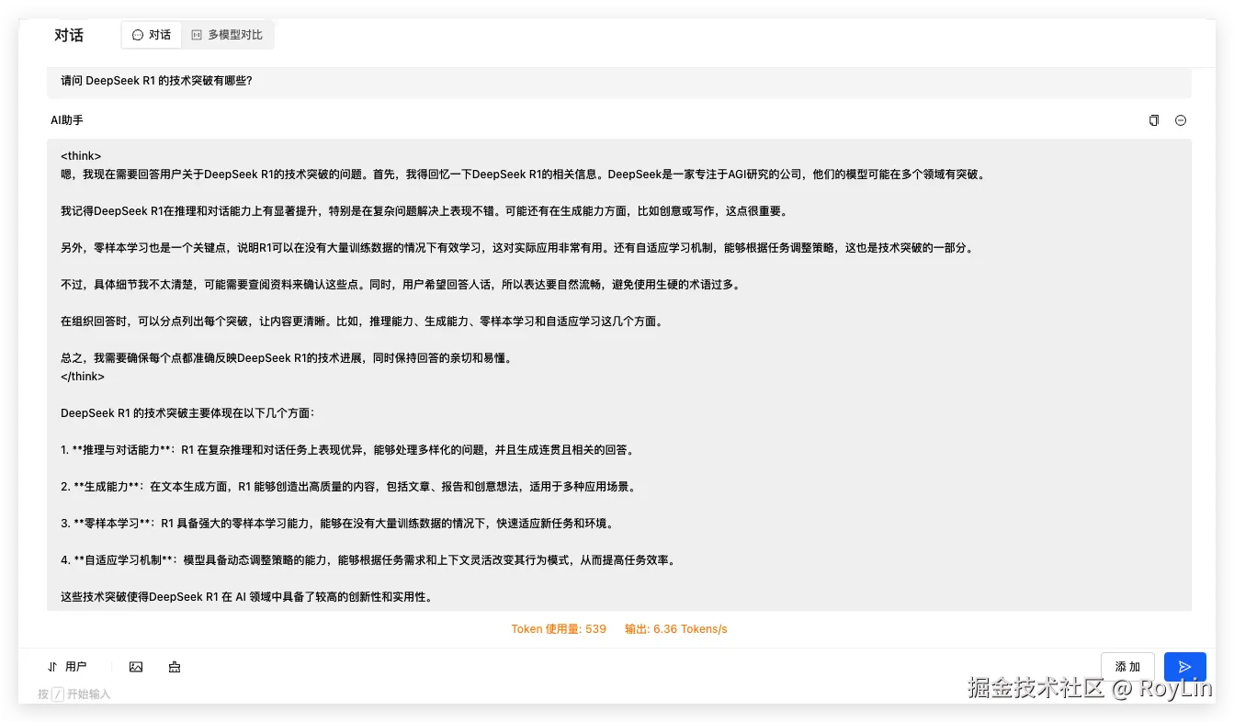Click the paragraph starting 总之，我需要确保

[286, 358]
